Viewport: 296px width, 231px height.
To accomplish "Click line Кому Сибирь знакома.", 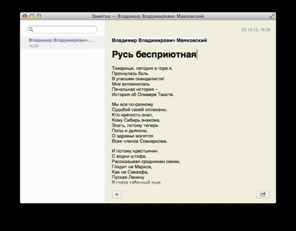I will click(x=136, y=120).
